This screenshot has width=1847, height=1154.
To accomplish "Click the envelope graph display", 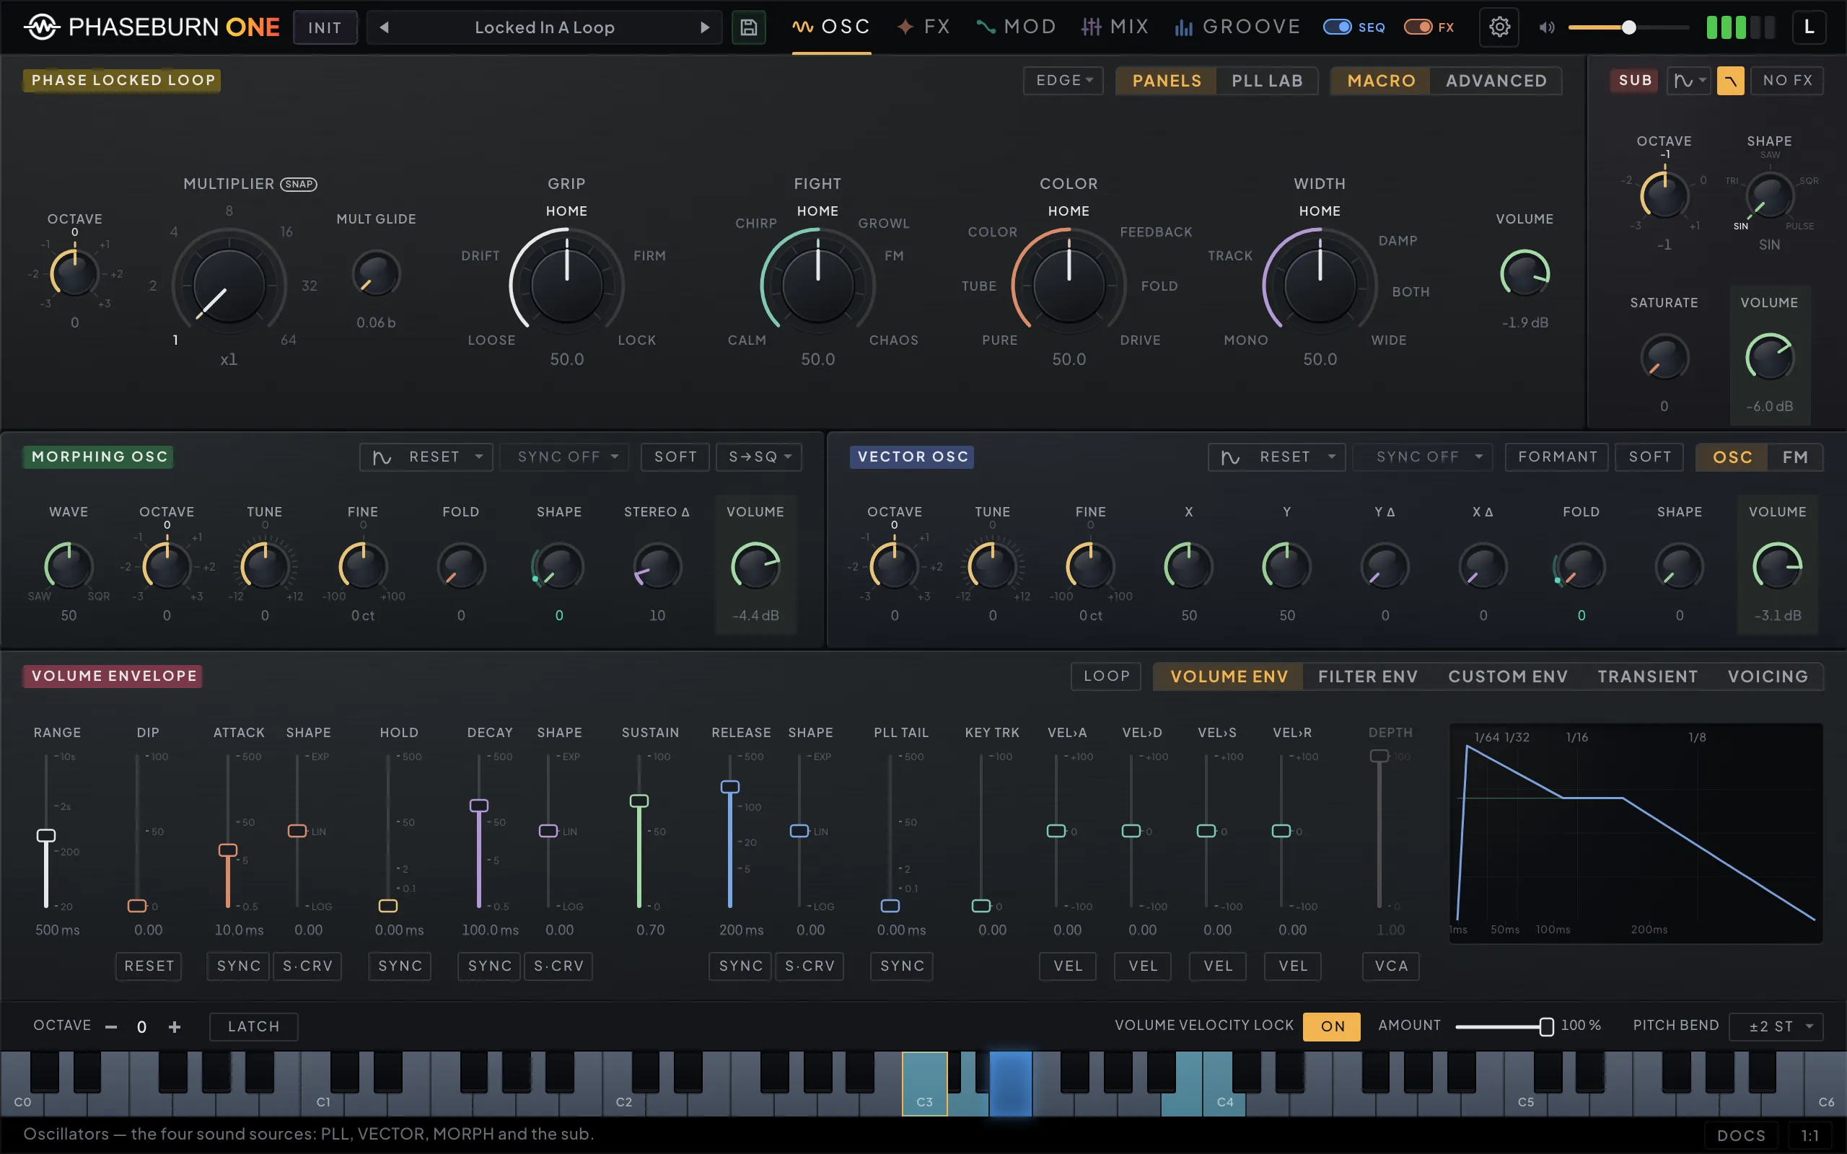I will (x=1636, y=834).
